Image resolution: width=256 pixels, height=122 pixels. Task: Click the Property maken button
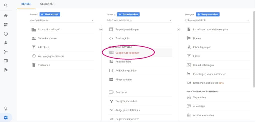(128, 14)
